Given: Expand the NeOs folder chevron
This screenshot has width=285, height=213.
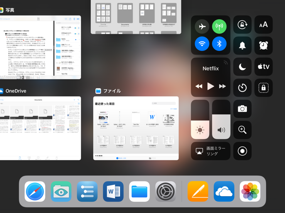Looking at the screenshot, I should [x=79, y=40].
